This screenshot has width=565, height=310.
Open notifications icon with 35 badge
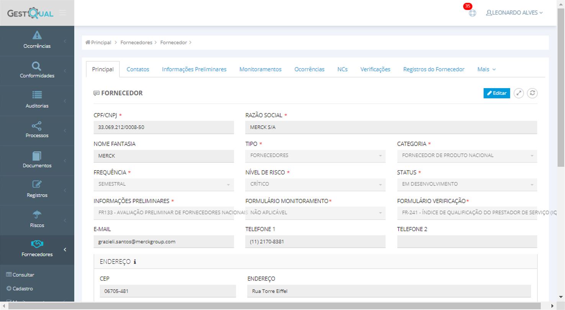click(472, 13)
